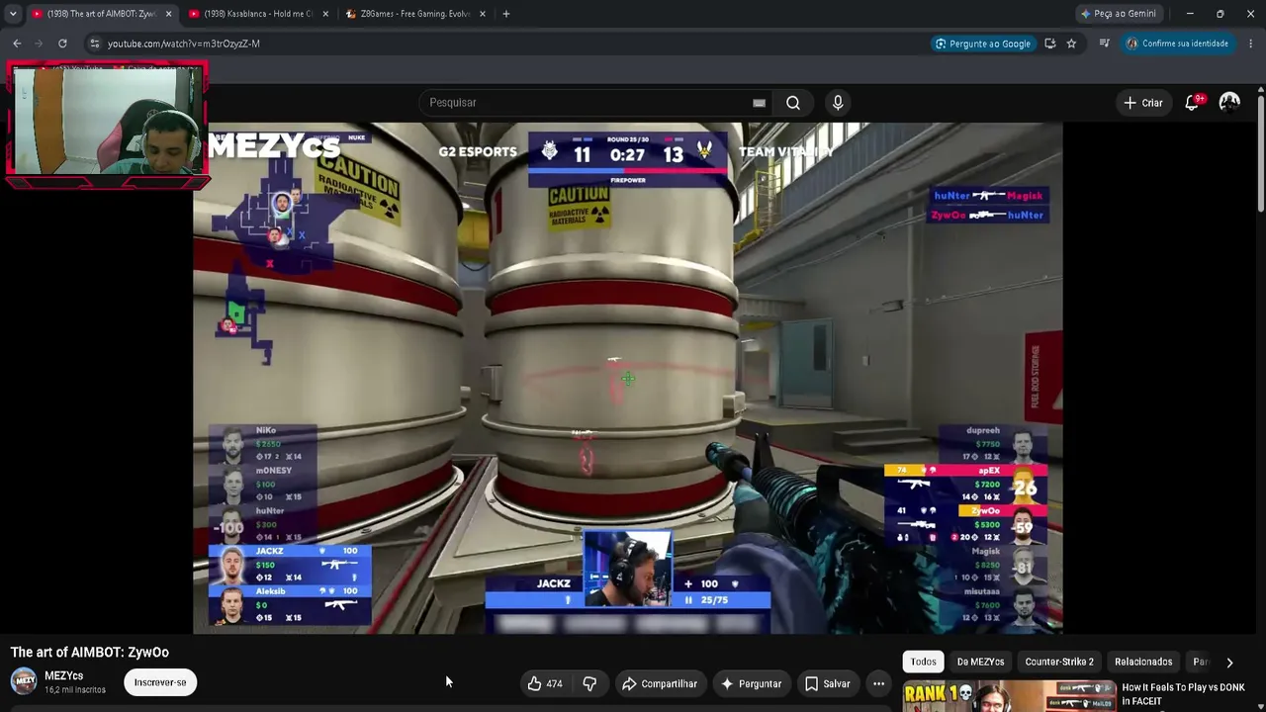Viewport: 1266px width, 712px height.
Task: Show more filter chips with right arrow
Action: (x=1229, y=662)
